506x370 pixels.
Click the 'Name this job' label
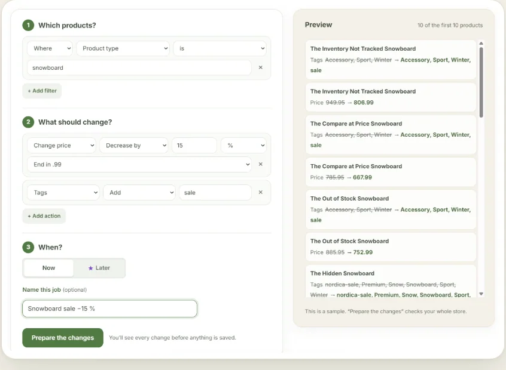coord(42,289)
